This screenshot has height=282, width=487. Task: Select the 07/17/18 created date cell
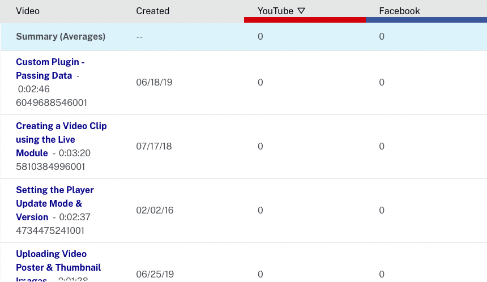154,146
